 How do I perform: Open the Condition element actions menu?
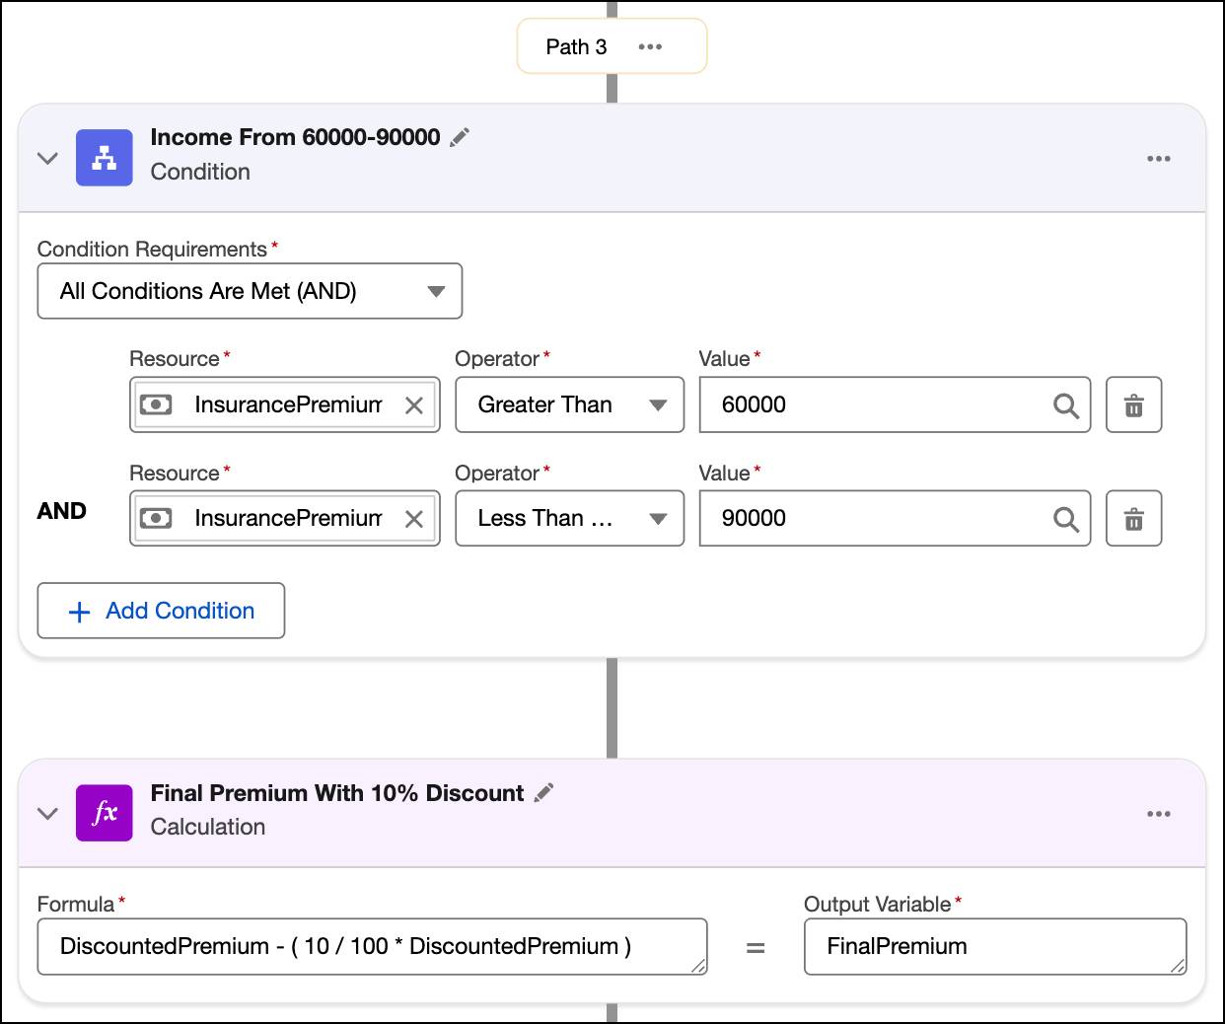(x=1159, y=158)
